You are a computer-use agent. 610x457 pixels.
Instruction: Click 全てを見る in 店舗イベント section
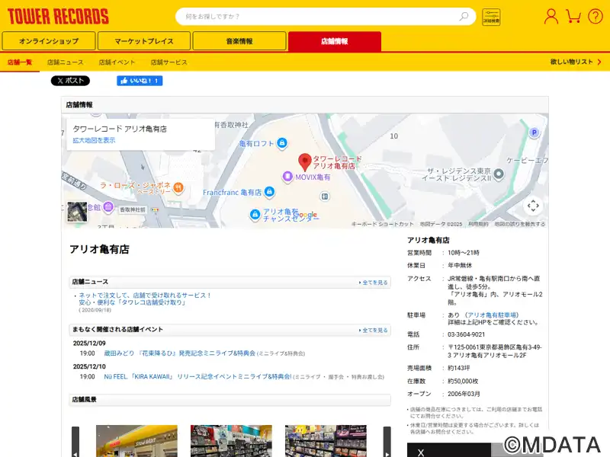click(374, 331)
